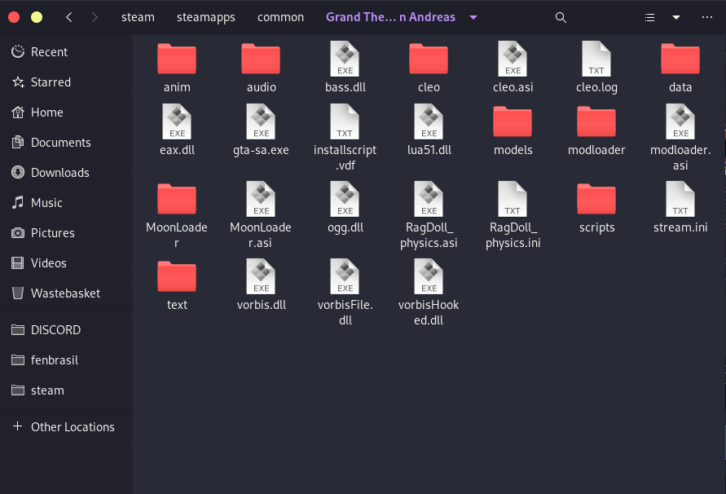Viewport: 726px width, 494px height.
Task: Go forward in folder history
Action: pos(95,18)
